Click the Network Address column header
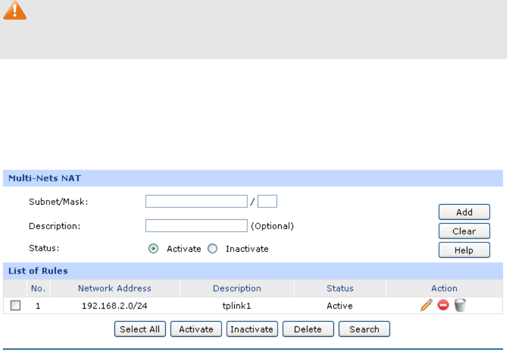The width and height of the screenshot is (507, 353). point(114,288)
